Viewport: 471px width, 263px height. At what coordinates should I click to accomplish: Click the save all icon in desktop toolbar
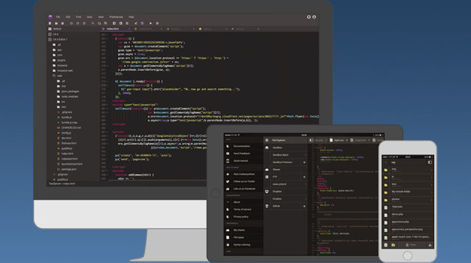(62, 23)
